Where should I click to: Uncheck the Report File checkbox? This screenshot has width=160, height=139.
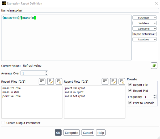pos(130,85)
